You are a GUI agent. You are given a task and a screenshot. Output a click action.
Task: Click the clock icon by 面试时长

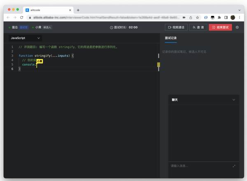point(112,27)
